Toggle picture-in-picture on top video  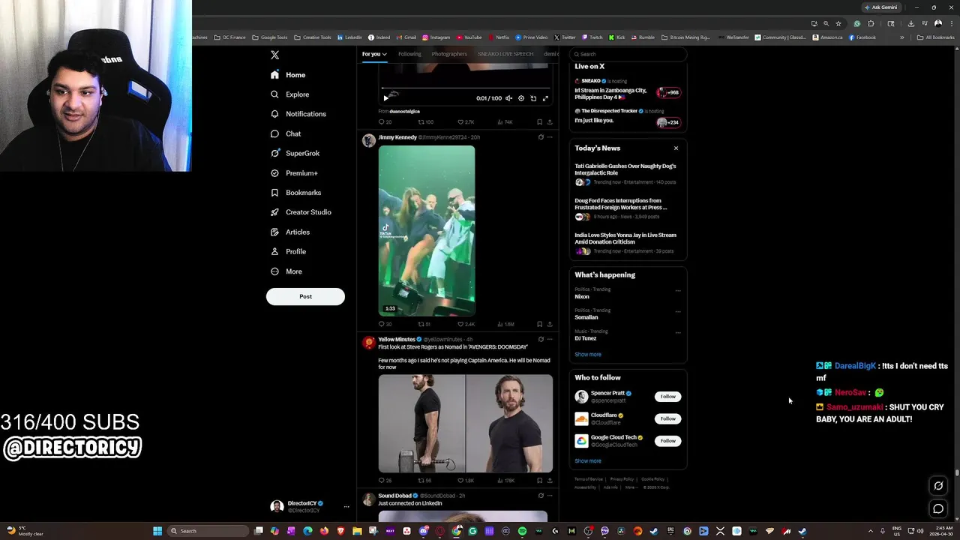[533, 98]
